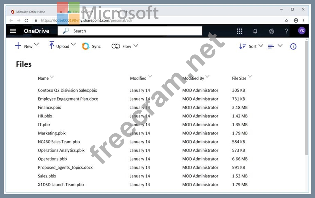Open the Office app launcher grid
The height and width of the screenshot is (198, 315).
(239, 31)
